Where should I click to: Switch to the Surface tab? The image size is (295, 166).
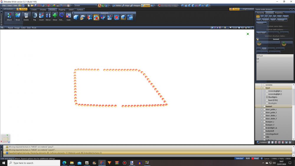80,10
